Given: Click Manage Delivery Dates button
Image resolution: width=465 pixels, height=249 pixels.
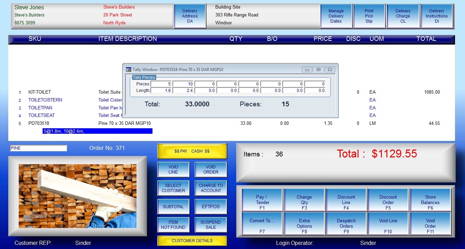Looking at the screenshot, I should coord(336,16).
